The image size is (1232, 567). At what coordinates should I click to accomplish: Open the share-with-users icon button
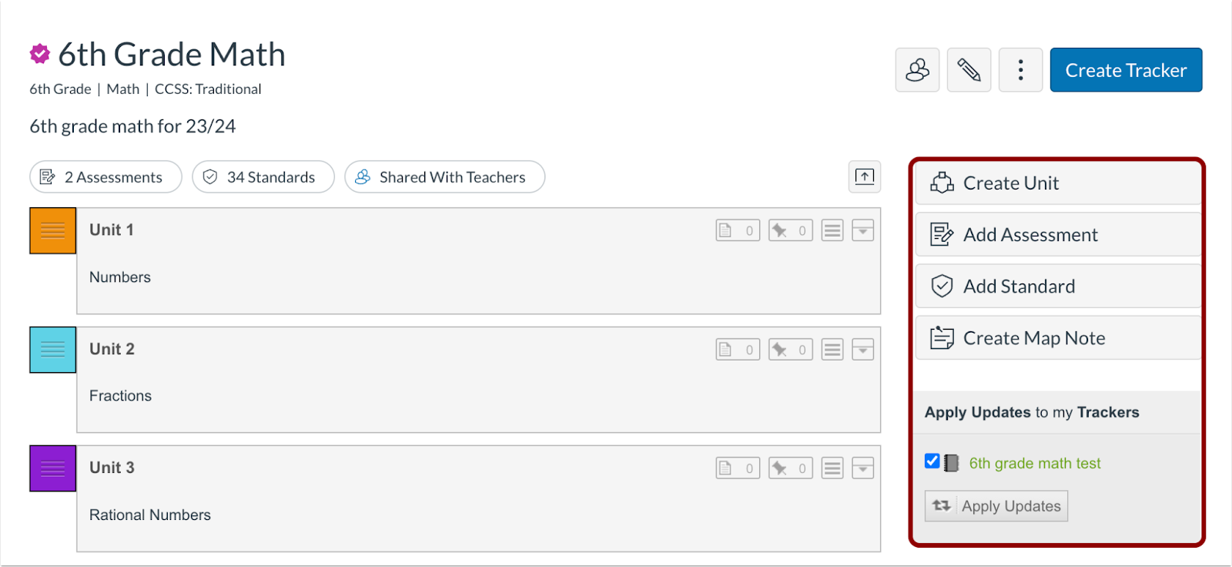[x=917, y=70]
